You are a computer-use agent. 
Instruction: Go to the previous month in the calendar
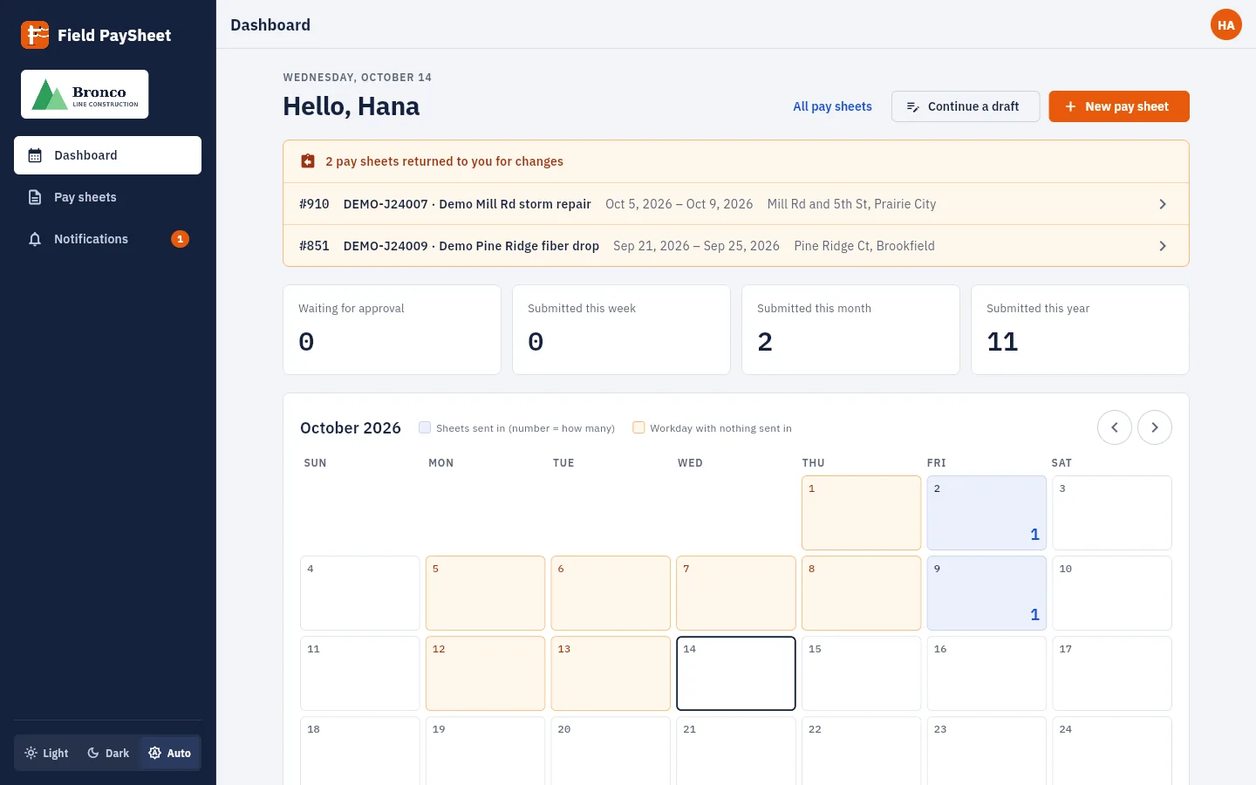tap(1115, 427)
